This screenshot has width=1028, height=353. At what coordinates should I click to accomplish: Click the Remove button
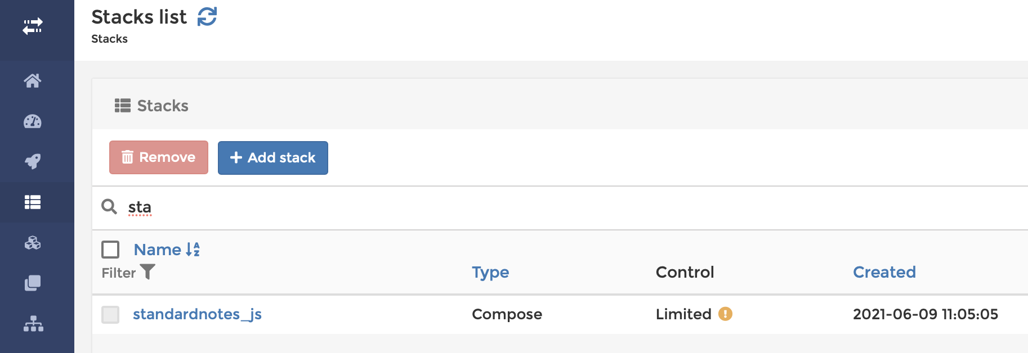click(158, 157)
